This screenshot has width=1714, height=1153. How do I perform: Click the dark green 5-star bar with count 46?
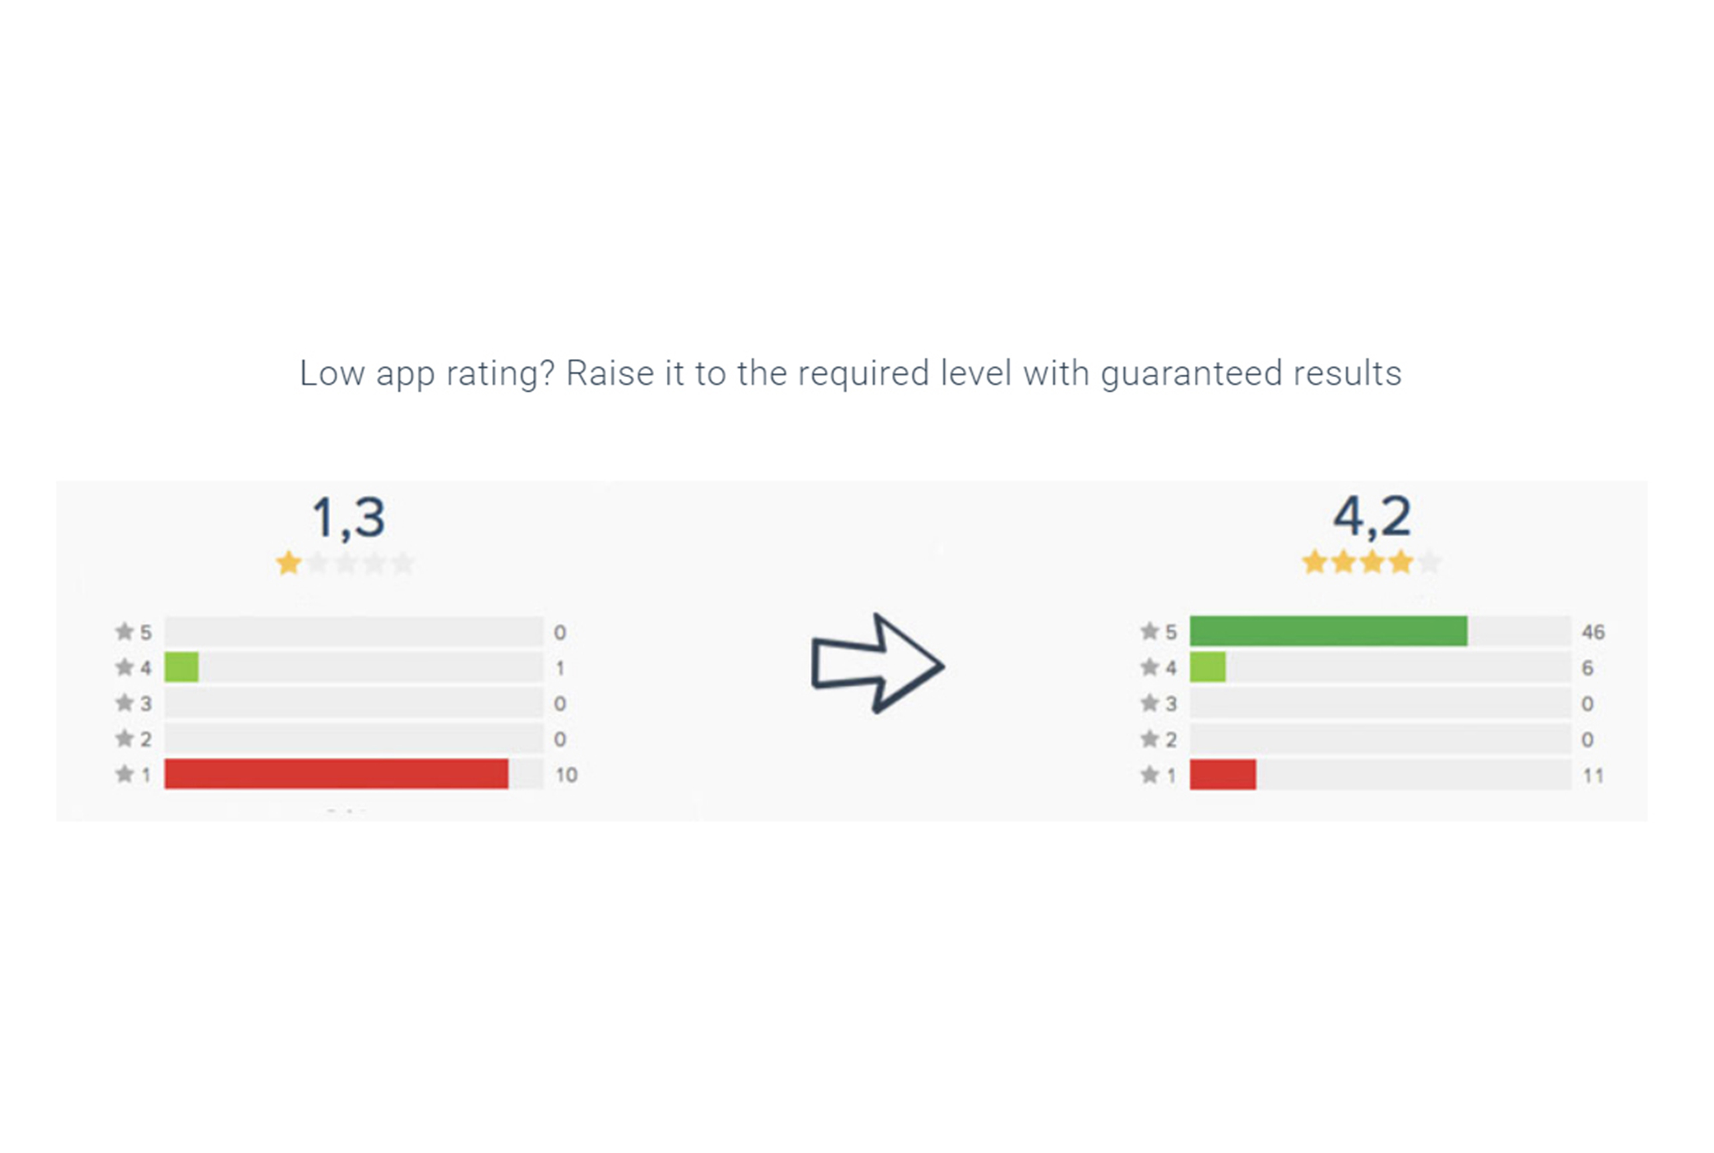(x=1328, y=631)
